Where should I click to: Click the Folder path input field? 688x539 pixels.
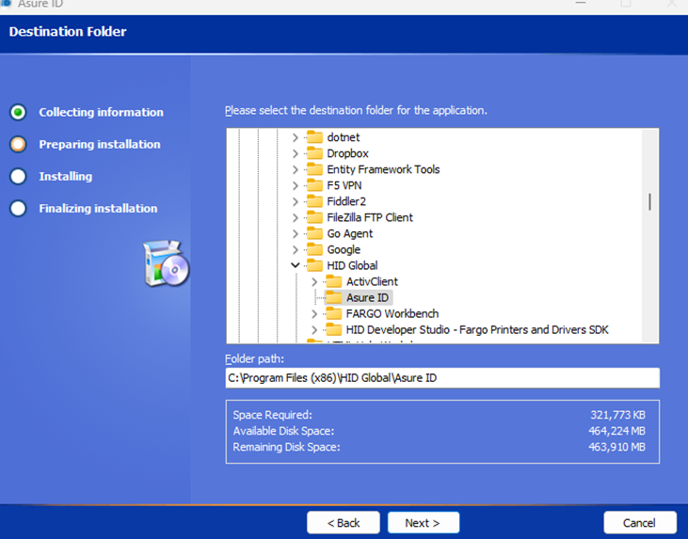[442, 377]
